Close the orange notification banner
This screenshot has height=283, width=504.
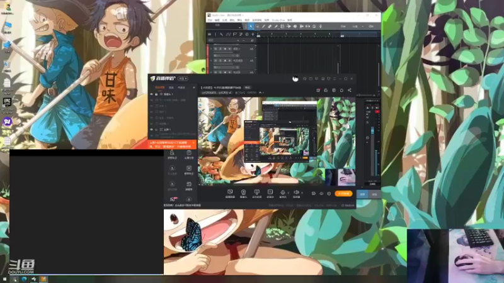pos(193,143)
